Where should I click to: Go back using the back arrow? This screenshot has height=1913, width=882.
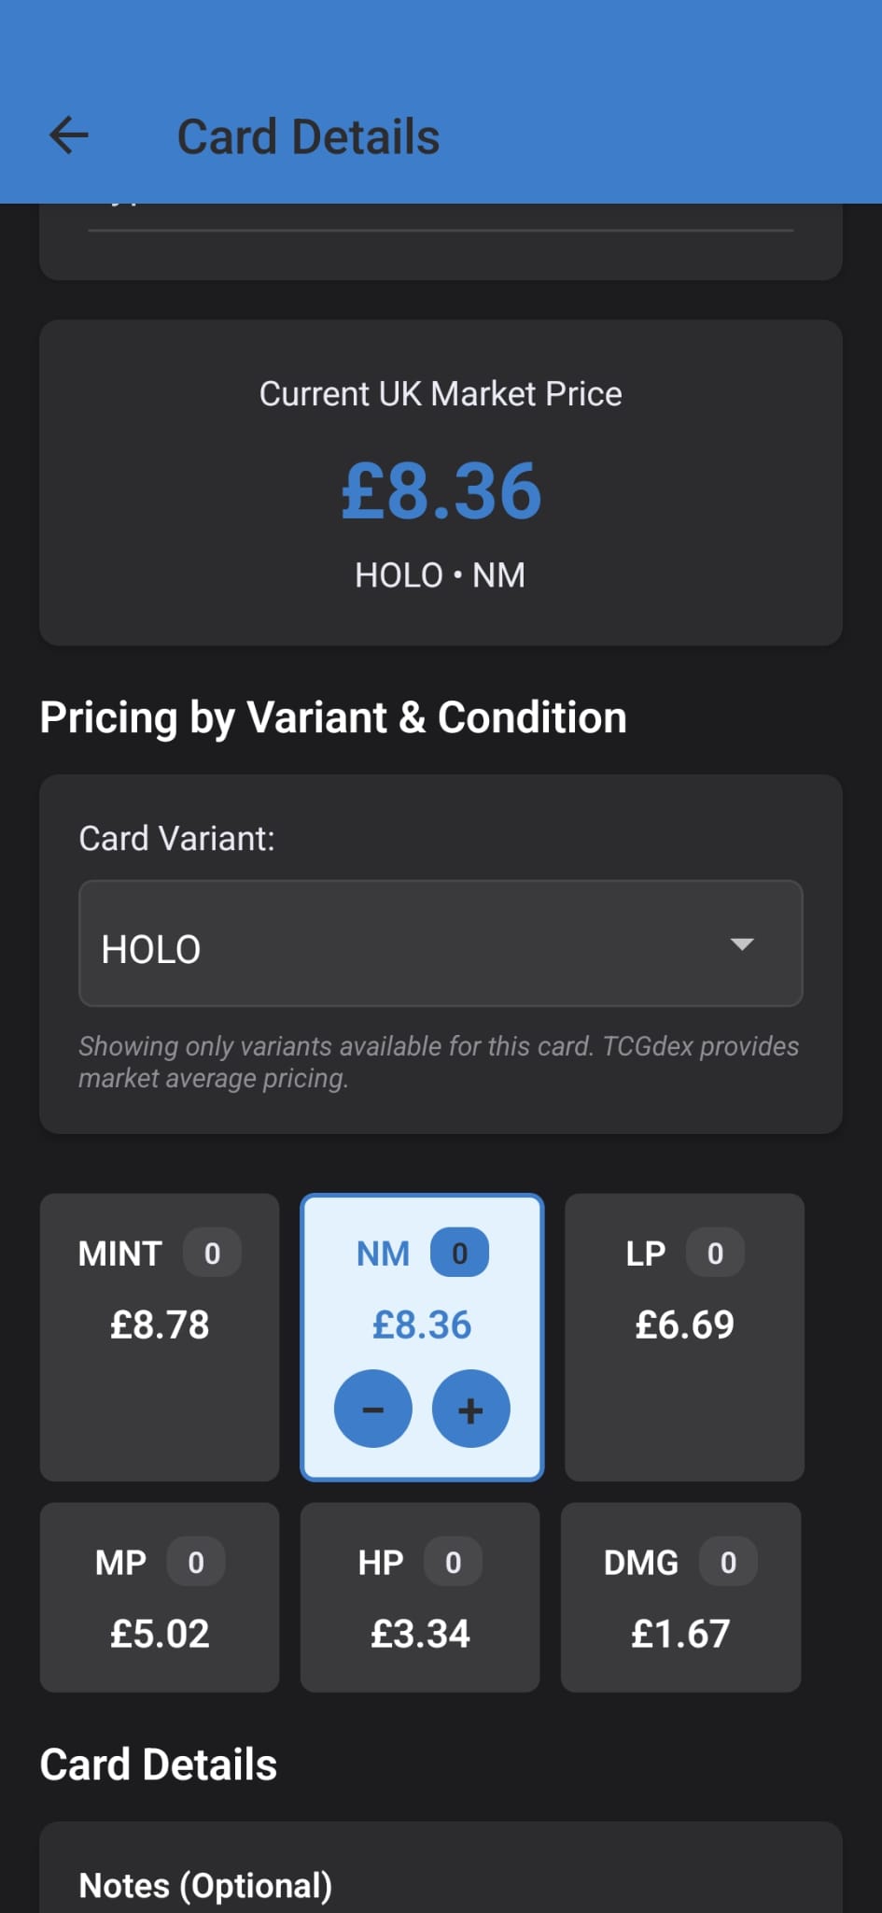[68, 136]
